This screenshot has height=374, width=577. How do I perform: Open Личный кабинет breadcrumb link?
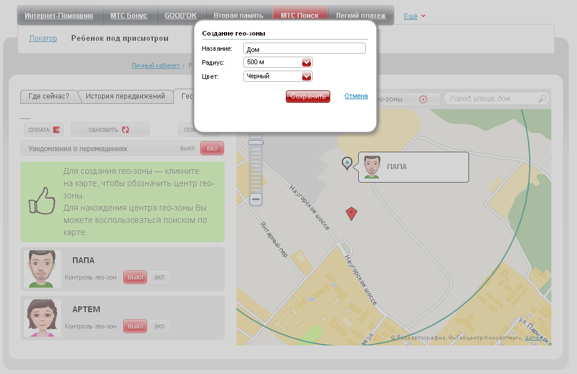pos(156,65)
